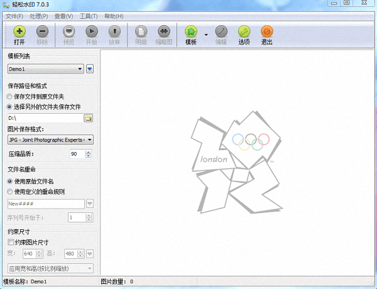Click the 压缩品质 value field showing 90

pos(77,154)
